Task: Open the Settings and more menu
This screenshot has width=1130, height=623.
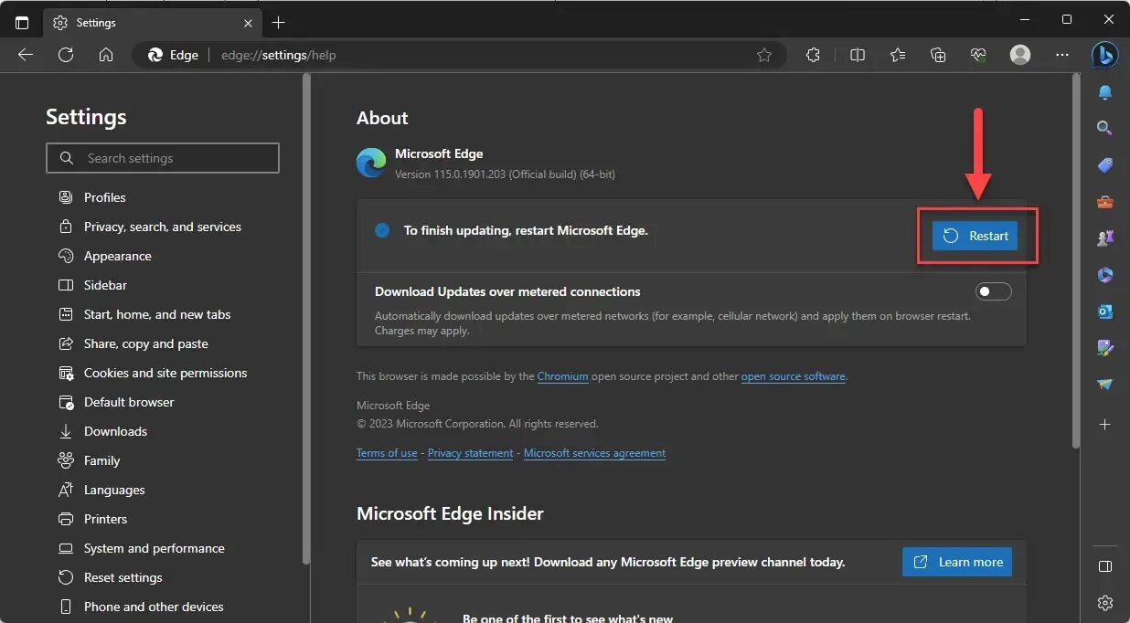Action: pos(1061,55)
